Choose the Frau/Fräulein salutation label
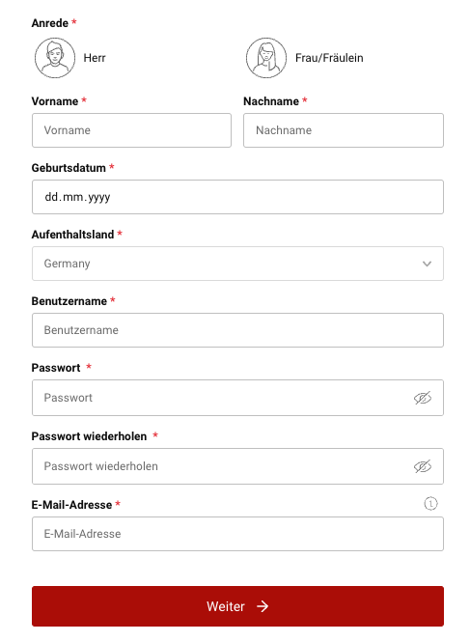Screen dimensions: 470x642 [329, 58]
